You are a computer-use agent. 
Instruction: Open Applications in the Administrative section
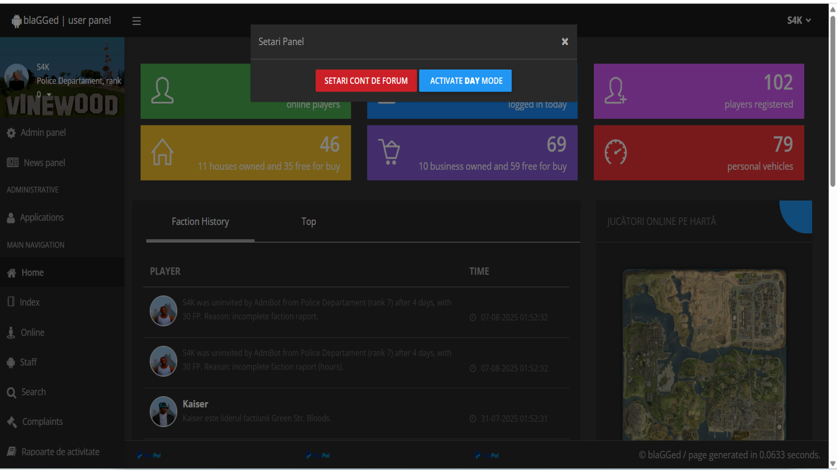point(42,217)
